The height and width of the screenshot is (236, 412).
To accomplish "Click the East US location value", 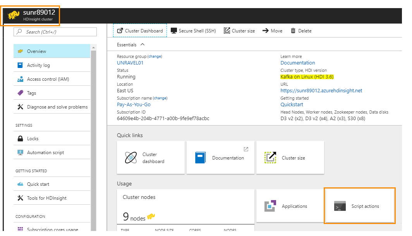I will point(125,90).
